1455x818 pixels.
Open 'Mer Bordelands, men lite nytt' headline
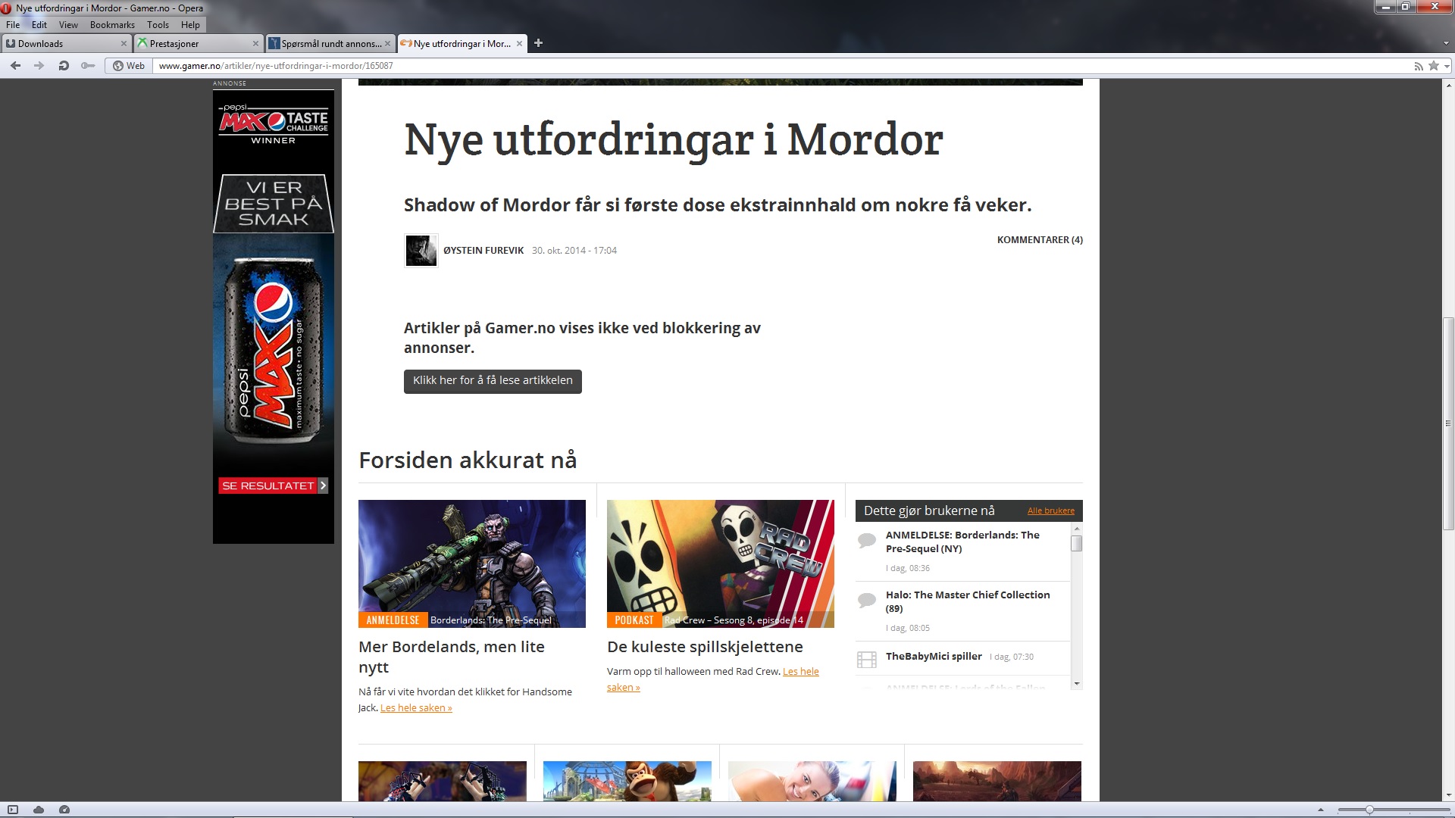point(452,657)
